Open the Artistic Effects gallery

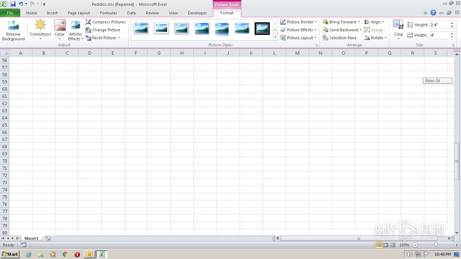click(75, 30)
